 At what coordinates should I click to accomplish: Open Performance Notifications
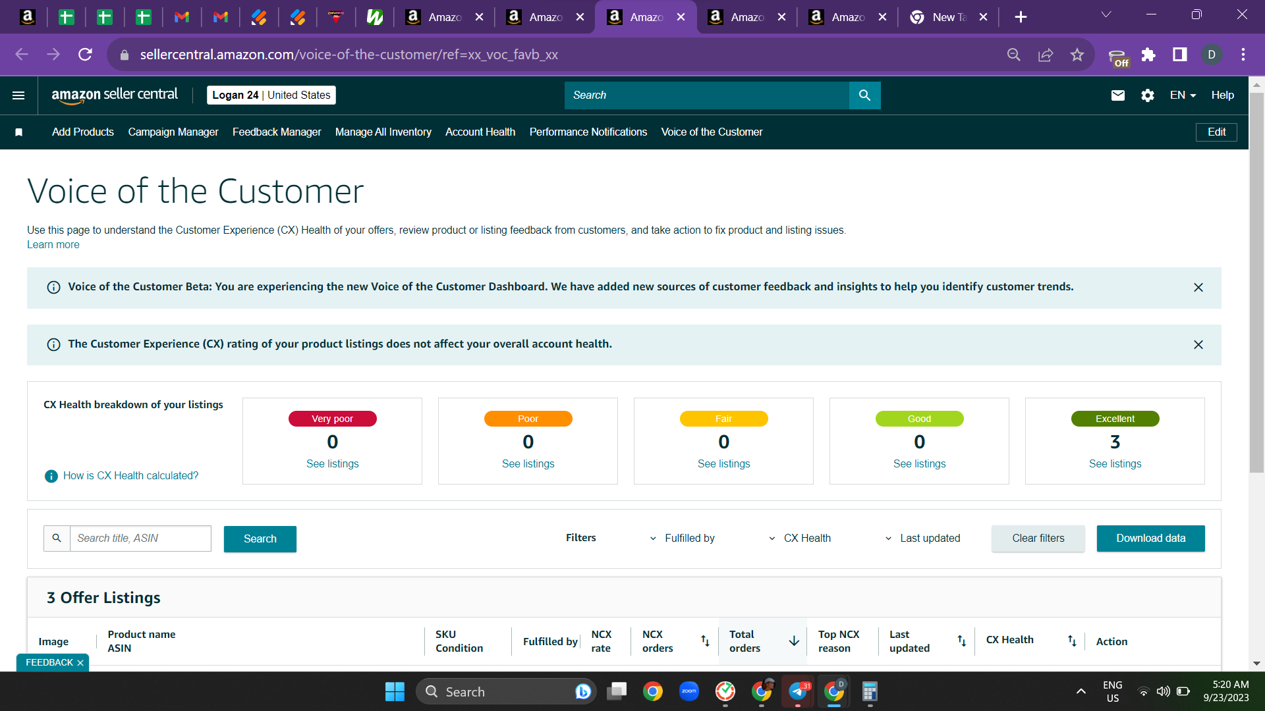tap(588, 132)
